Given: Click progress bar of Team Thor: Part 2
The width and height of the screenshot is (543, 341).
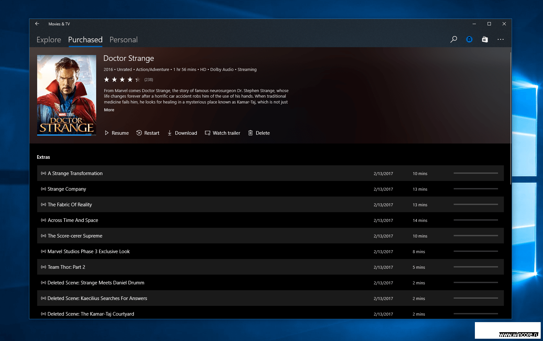Looking at the screenshot, I should 476,267.
